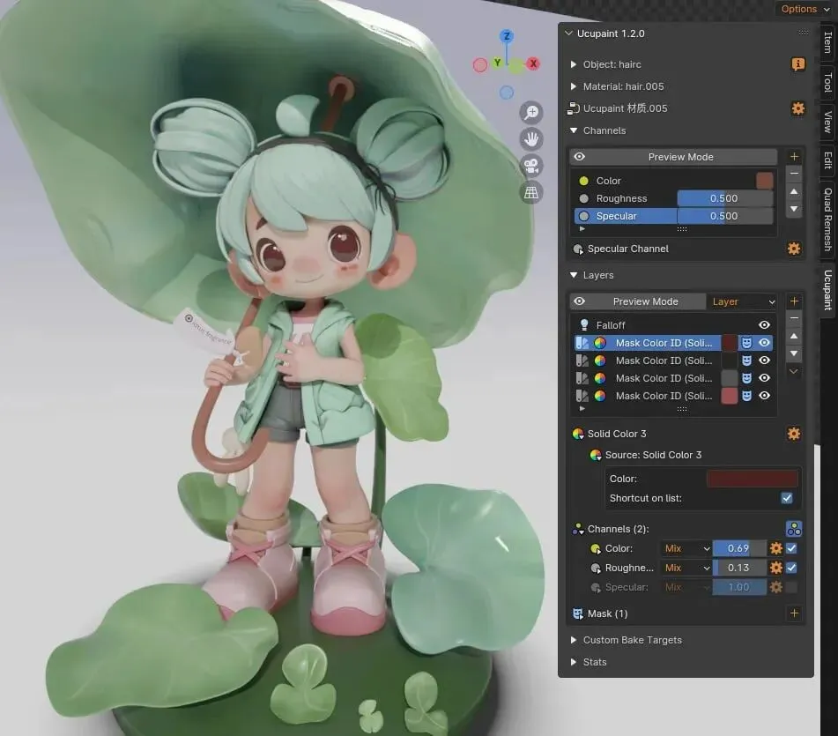Switch perspective with the grid icon
The width and height of the screenshot is (838, 736).
[x=531, y=192]
